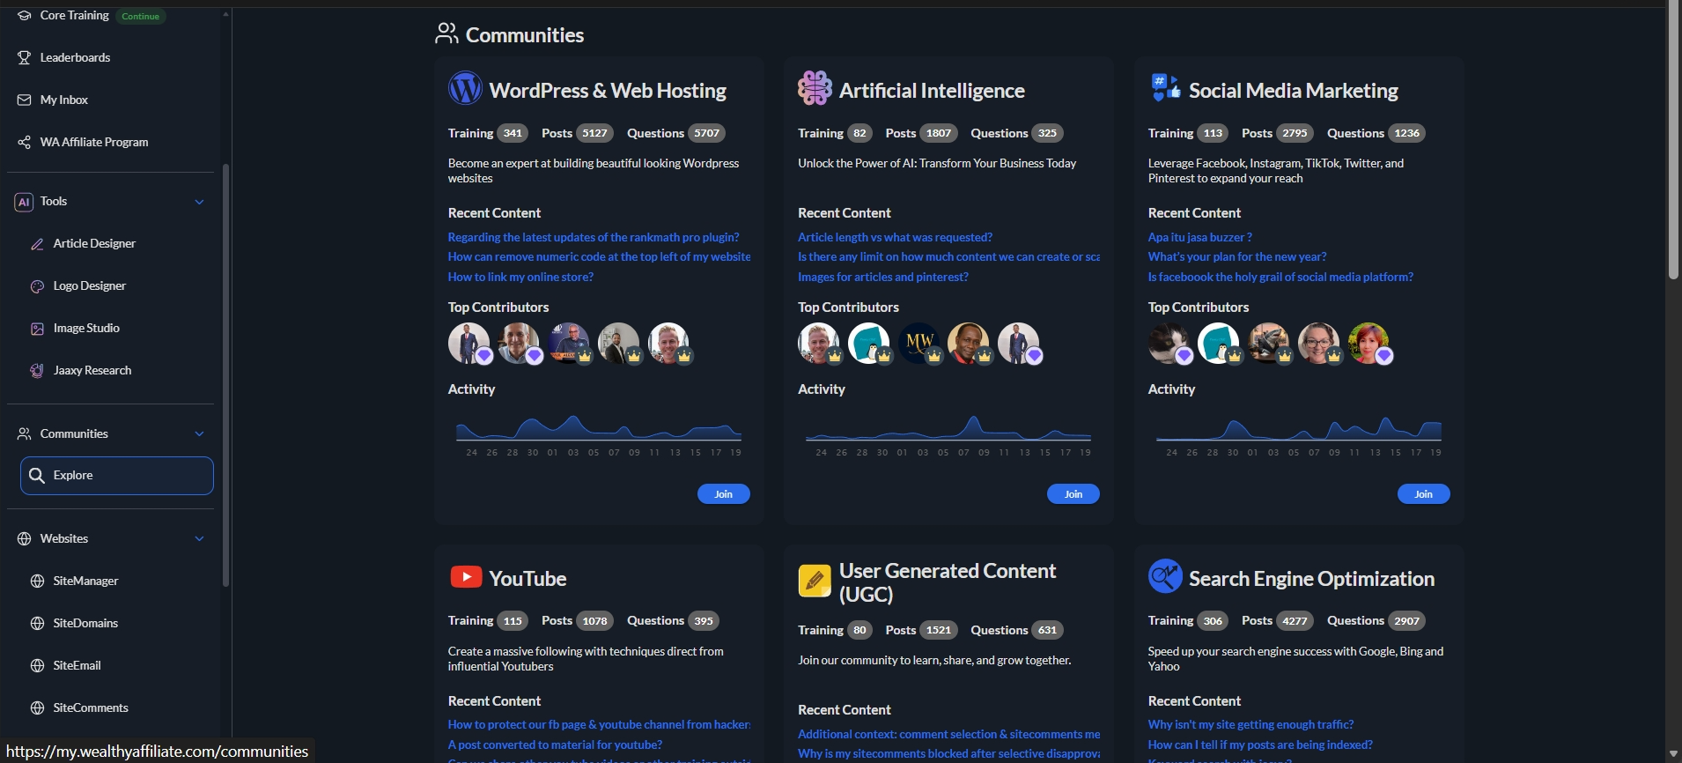
Task: Click the User Generated Content pencil icon
Action: [815, 582]
